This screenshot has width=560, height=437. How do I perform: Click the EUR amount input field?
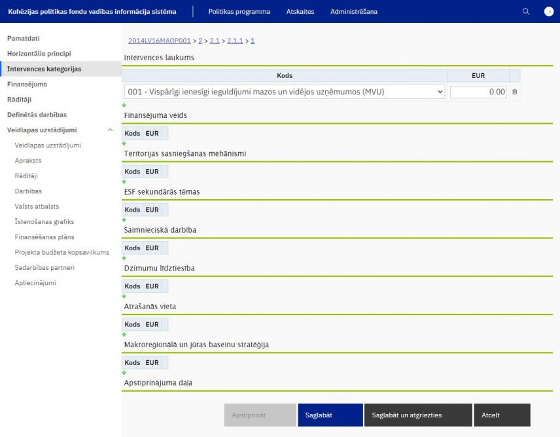(478, 92)
